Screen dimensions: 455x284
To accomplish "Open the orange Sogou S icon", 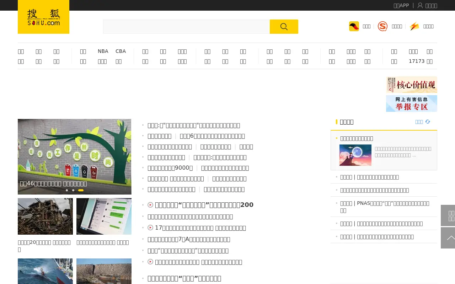I will 382,26.
